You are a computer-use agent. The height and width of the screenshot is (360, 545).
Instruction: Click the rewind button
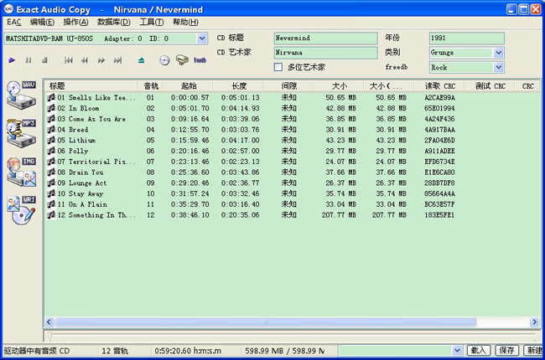(85, 60)
